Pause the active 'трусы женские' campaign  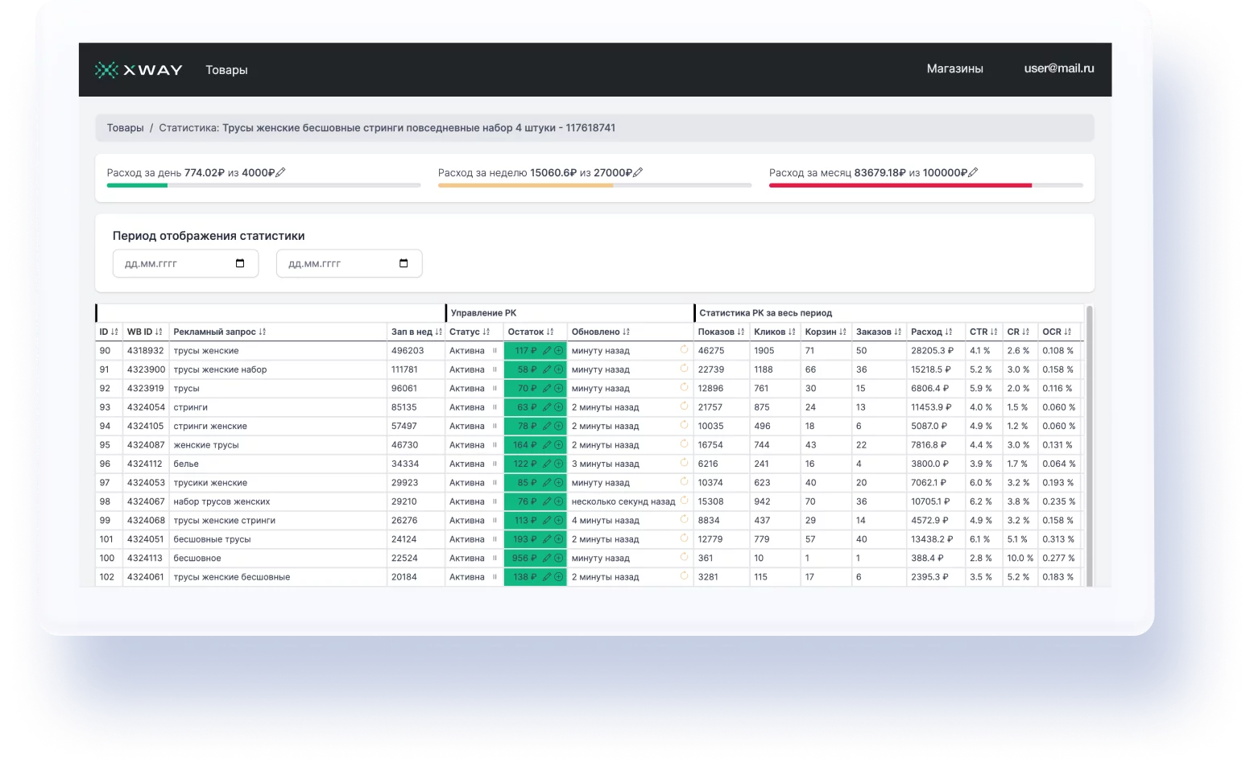click(x=495, y=351)
